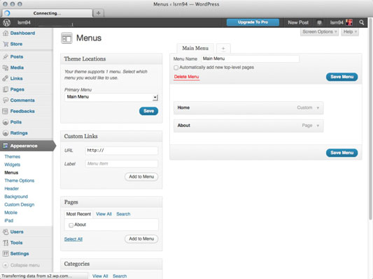
Task: Click the Connecting browser tab
Action: pos(47,13)
